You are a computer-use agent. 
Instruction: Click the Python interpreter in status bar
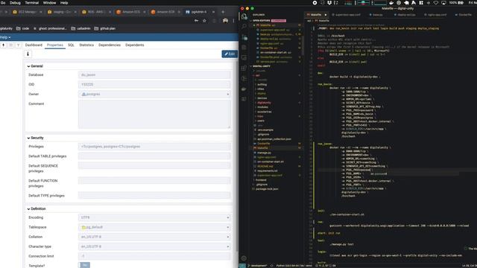point(294,266)
